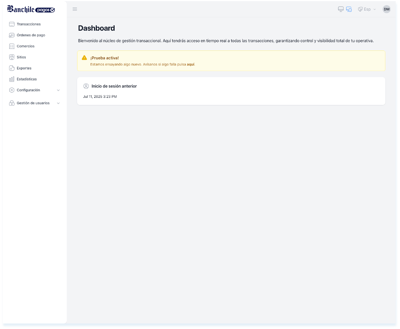Click the 'Bienvenido al núcleo de gestión' welcome text

pos(226,41)
